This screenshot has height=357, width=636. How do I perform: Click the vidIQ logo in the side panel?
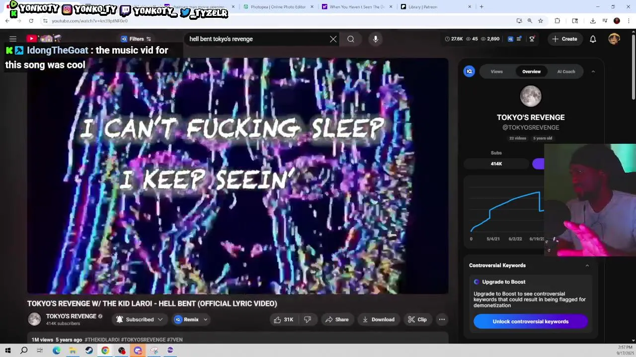click(469, 71)
